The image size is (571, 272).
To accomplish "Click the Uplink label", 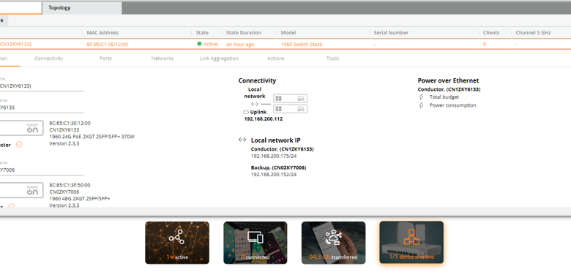I will (258, 112).
